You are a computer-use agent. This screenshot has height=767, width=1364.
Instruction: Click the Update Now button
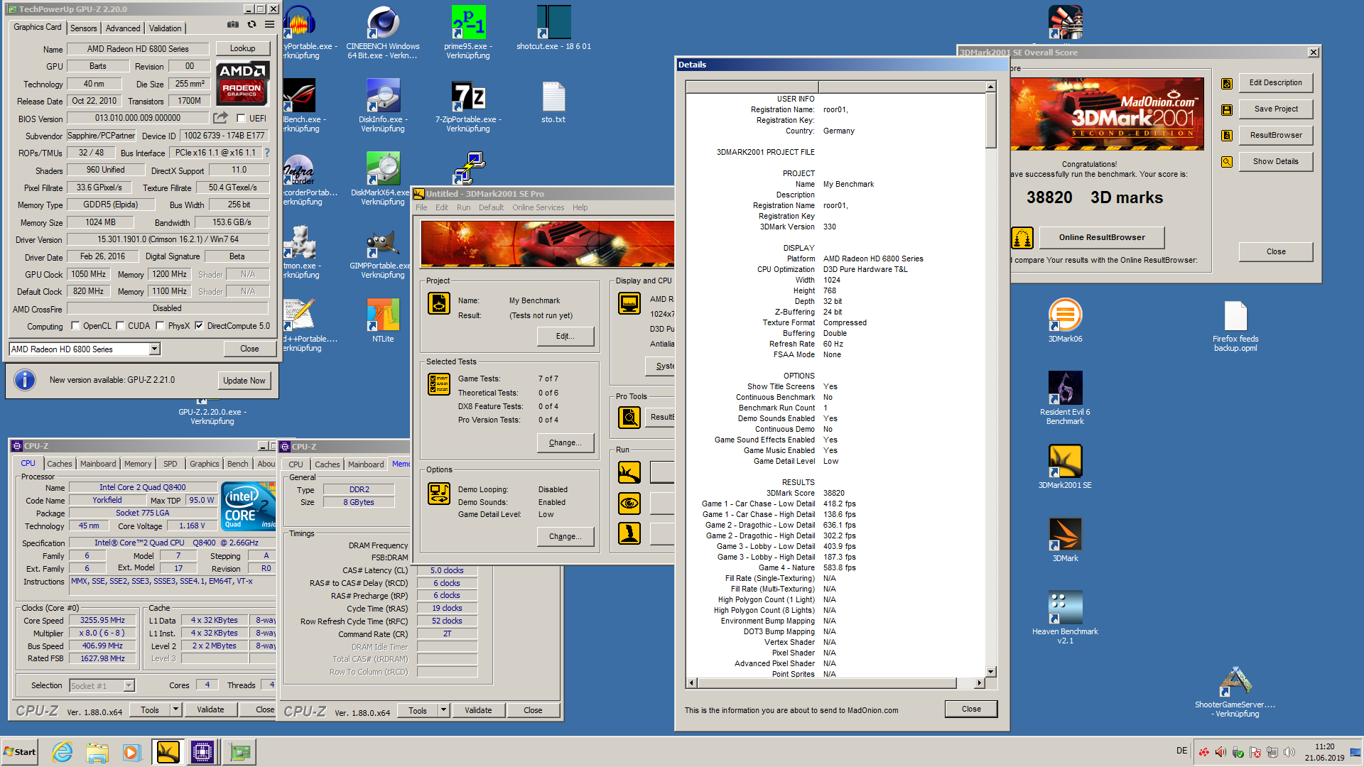tap(244, 381)
